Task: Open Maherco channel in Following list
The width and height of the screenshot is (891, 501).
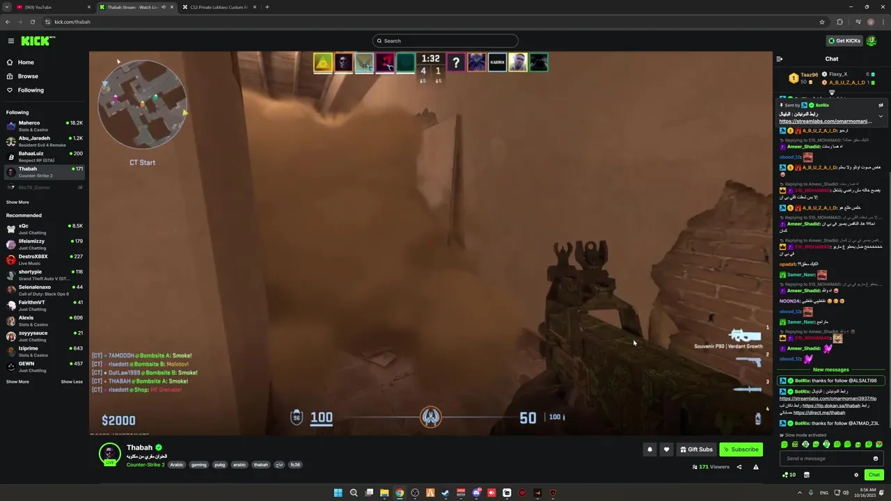Action: tap(43, 126)
